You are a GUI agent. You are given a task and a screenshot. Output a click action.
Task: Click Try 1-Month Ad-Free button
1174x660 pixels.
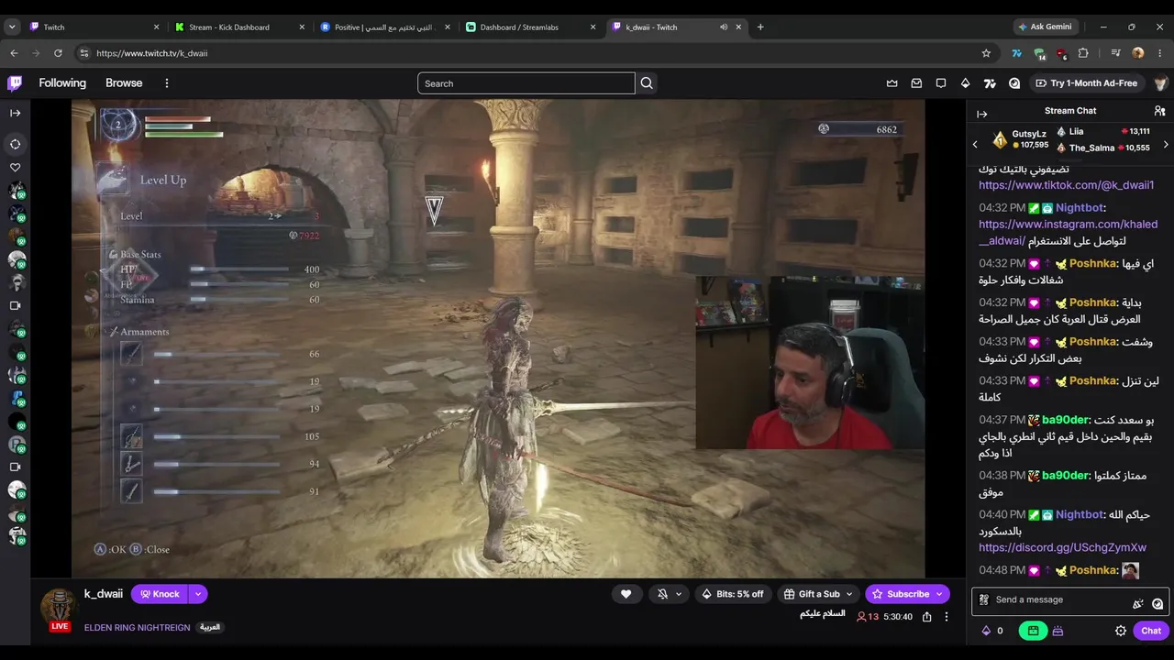point(1086,83)
